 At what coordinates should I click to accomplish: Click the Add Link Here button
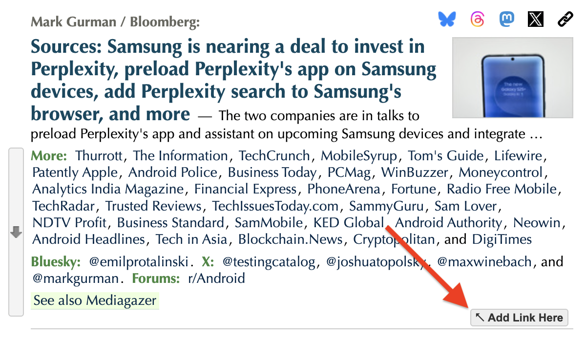[519, 318]
